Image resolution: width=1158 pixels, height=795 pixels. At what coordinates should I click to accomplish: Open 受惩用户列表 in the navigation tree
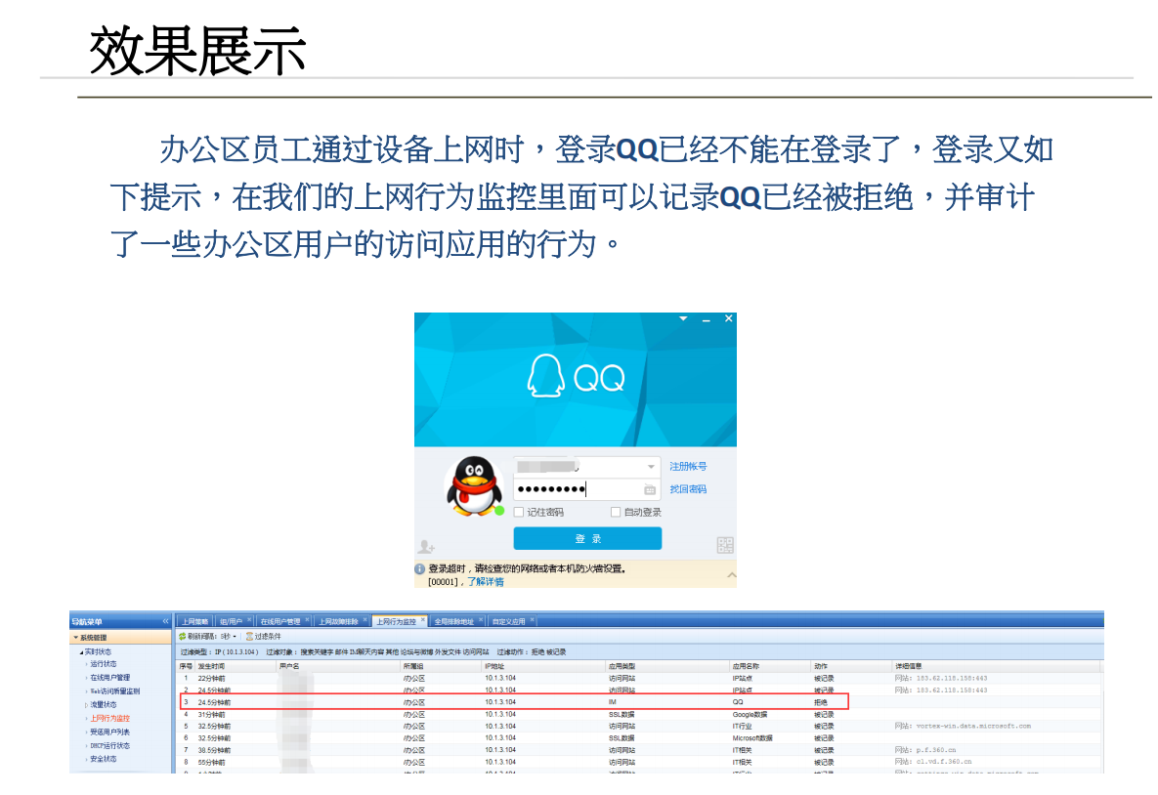coord(110,732)
